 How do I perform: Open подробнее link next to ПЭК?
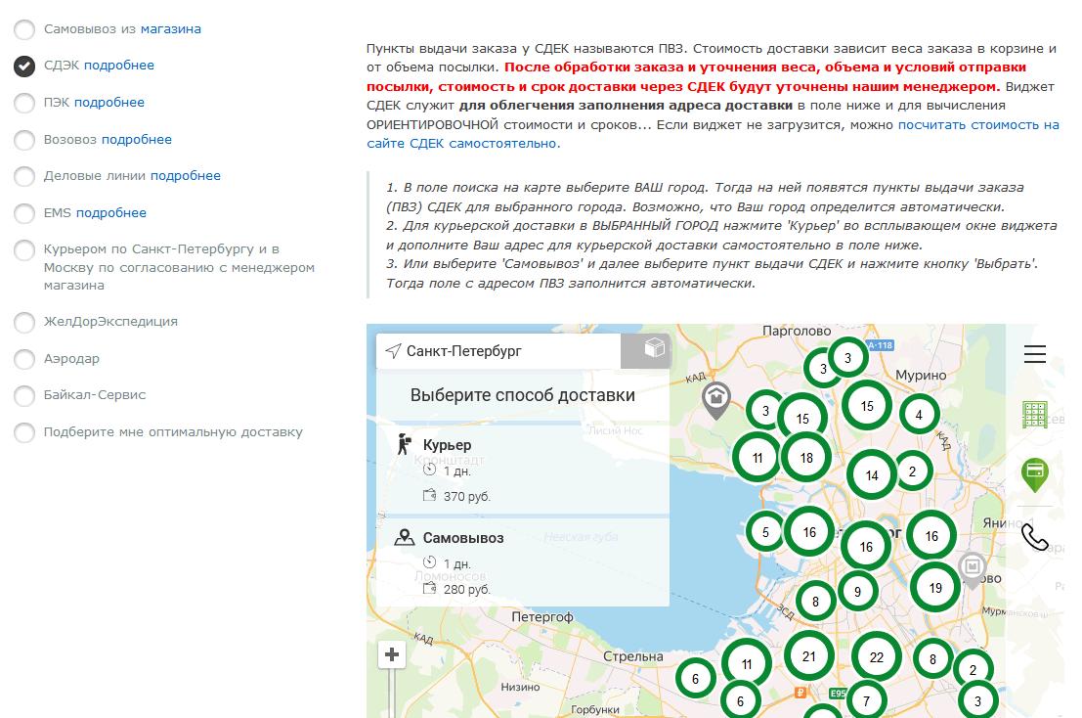(109, 102)
